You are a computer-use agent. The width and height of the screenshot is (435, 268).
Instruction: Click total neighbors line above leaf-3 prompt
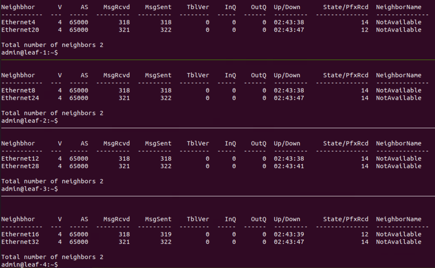52,181
